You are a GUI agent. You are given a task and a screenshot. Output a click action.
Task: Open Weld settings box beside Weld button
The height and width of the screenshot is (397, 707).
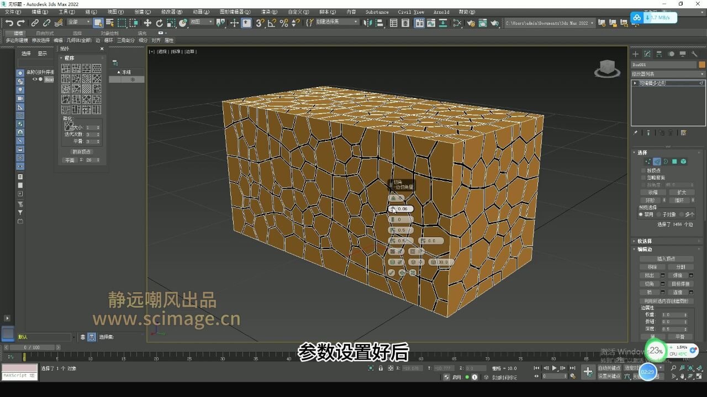click(691, 275)
